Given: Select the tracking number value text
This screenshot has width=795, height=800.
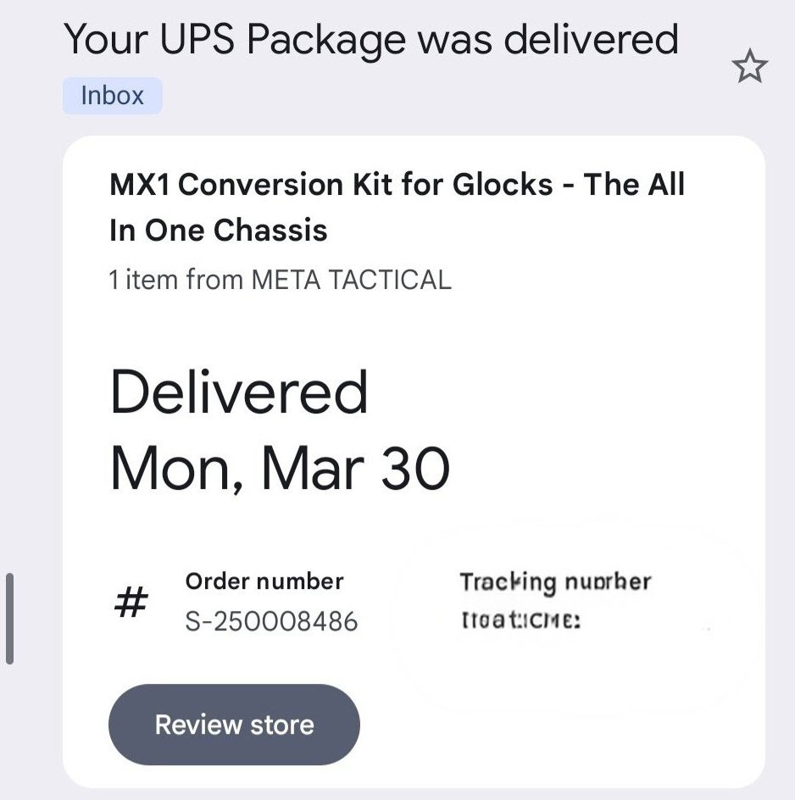Looking at the screenshot, I should coord(520,622).
